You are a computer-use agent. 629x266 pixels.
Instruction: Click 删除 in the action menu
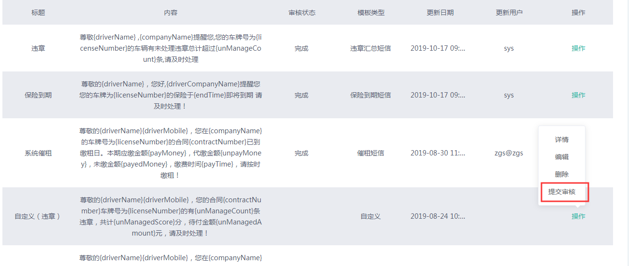pyautogui.click(x=561, y=174)
